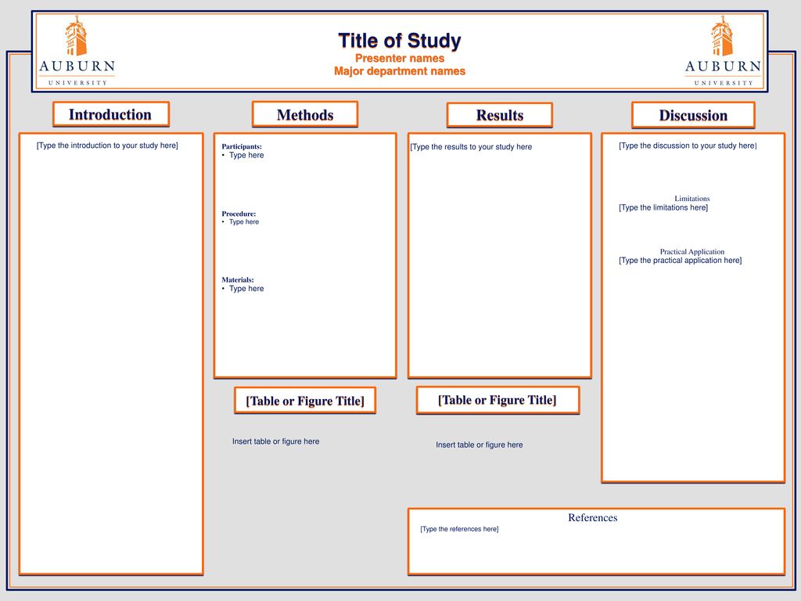This screenshot has width=801, height=601.
Task: Click the 'Limitations' subheading
Action: pyautogui.click(x=692, y=198)
